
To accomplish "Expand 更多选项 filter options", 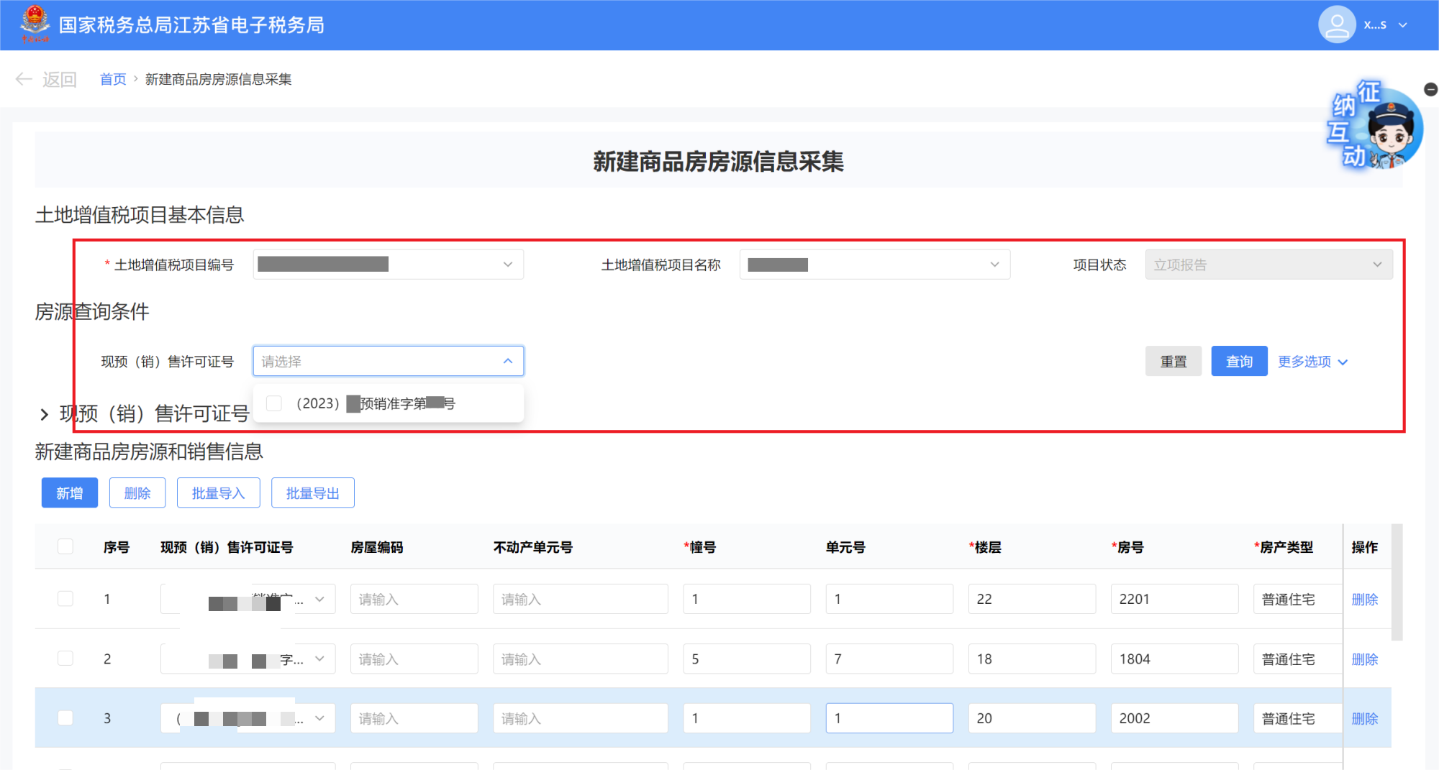I will coord(1312,362).
